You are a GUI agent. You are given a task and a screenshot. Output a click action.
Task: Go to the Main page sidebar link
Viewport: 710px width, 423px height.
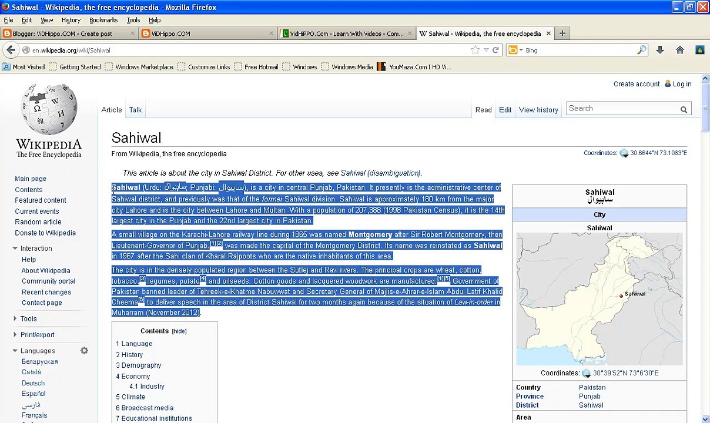[x=31, y=179]
